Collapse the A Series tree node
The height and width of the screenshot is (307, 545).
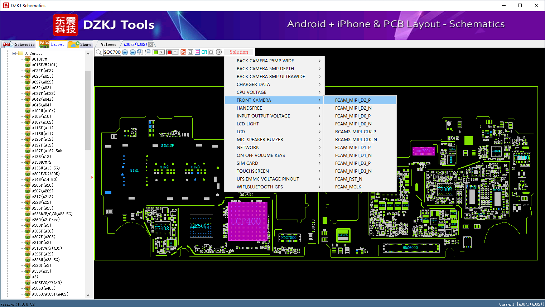click(x=14, y=53)
